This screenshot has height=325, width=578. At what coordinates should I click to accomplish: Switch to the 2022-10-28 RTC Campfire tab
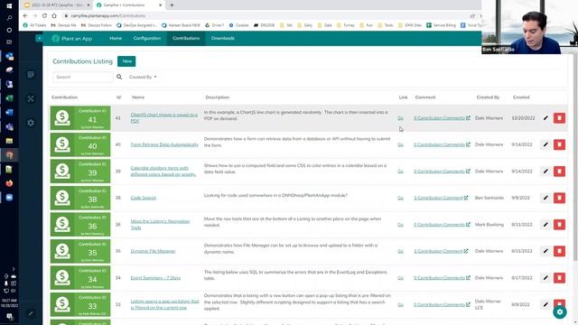click(56, 5)
